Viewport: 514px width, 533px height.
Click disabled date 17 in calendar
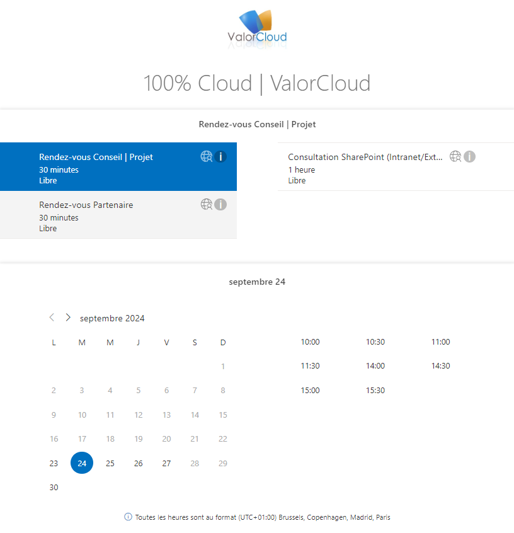(x=82, y=439)
